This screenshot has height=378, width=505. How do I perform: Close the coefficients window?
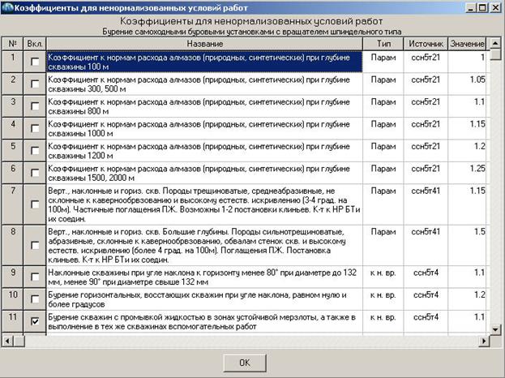tap(495, 7)
